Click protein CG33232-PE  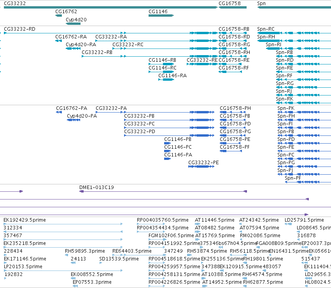point(203,163)
